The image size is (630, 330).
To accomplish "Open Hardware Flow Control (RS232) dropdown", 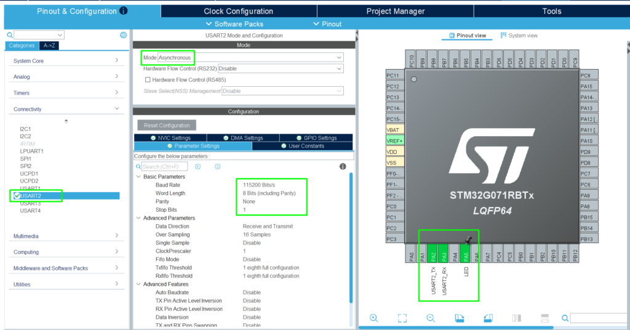I will [280, 68].
